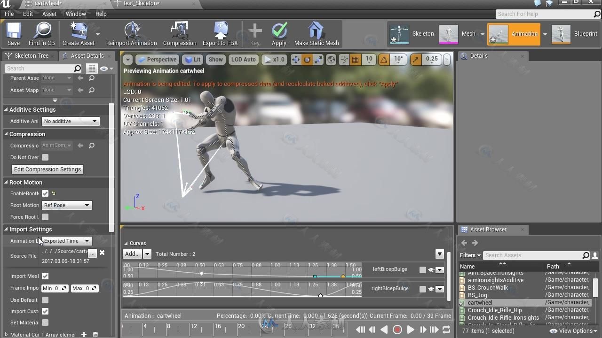
Task: Toggle leftBicepBulge curve checkbox
Action: [423, 269]
